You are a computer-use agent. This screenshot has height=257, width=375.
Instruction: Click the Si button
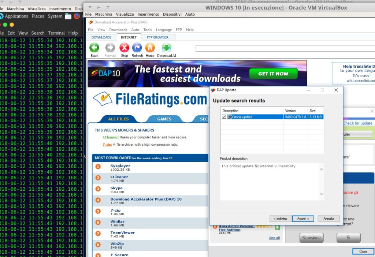pyautogui.click(x=349, y=238)
